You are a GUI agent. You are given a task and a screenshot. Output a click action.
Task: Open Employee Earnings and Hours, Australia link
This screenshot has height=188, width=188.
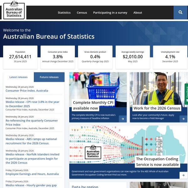tap(32, 174)
